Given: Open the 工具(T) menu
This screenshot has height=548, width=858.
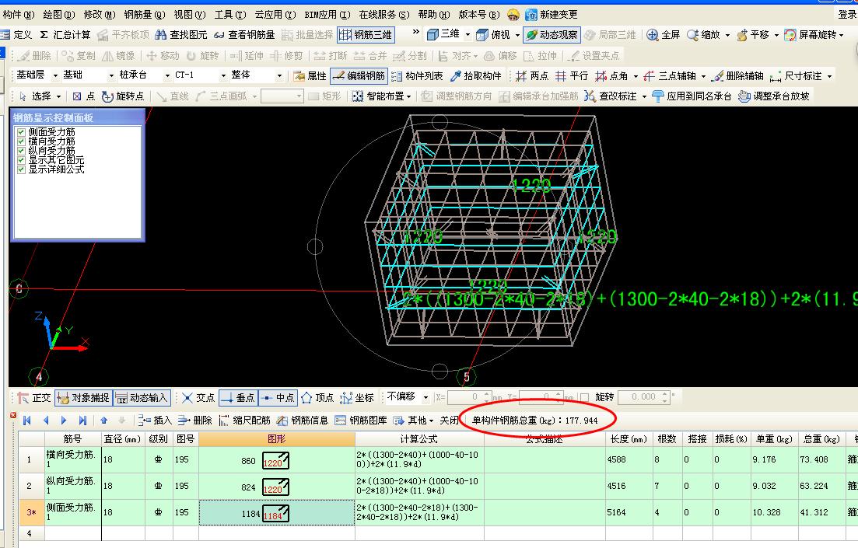Looking at the screenshot, I should [x=229, y=15].
